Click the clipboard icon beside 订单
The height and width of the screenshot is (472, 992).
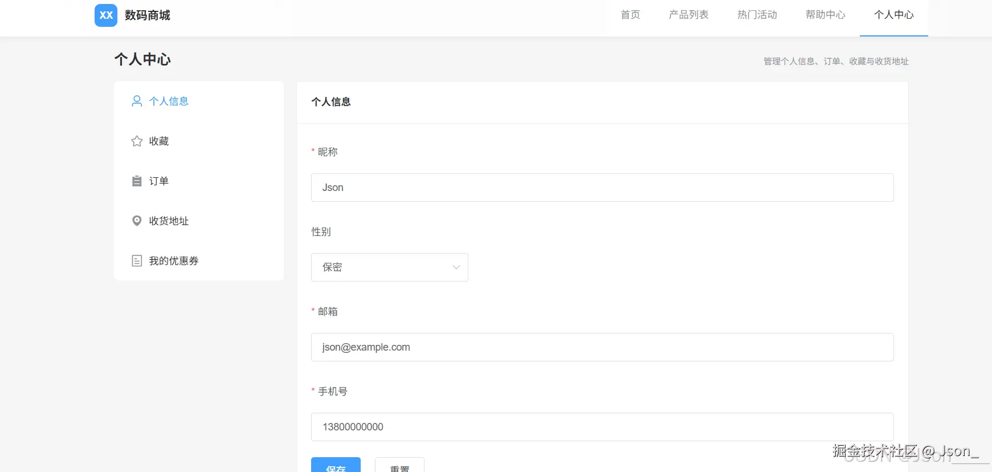137,181
